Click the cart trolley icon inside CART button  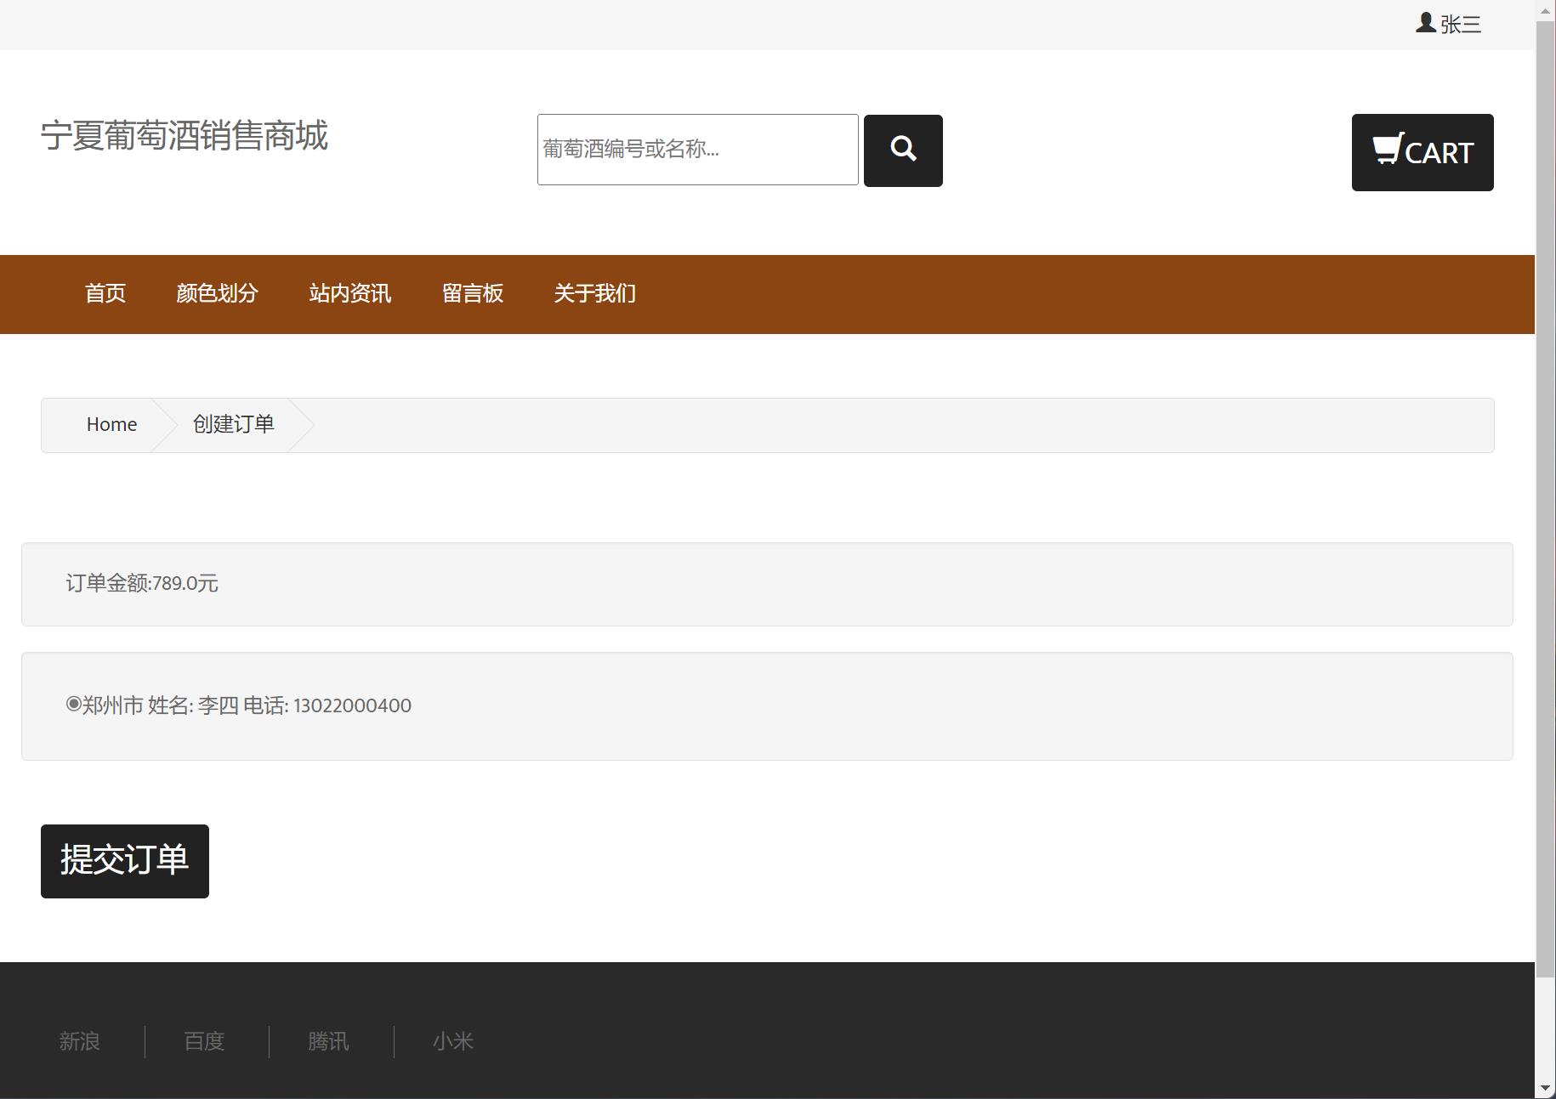(x=1386, y=150)
